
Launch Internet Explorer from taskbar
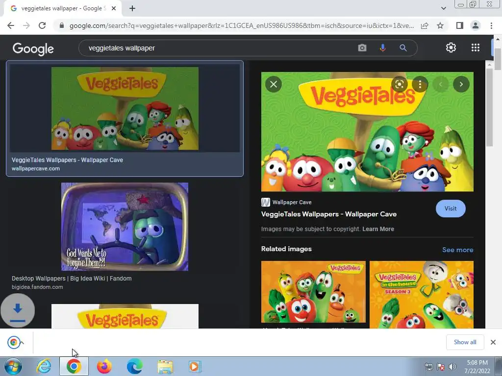click(x=44, y=366)
